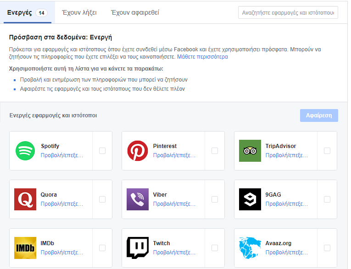Click the TripAdvisor owl icon

click(250, 151)
